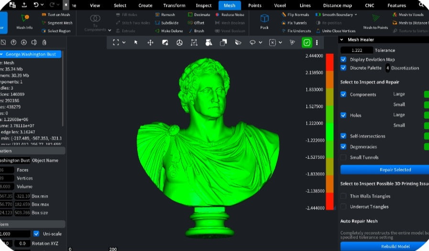
Task: Enable Thin Walls Triangles checkbox
Action: (343, 196)
